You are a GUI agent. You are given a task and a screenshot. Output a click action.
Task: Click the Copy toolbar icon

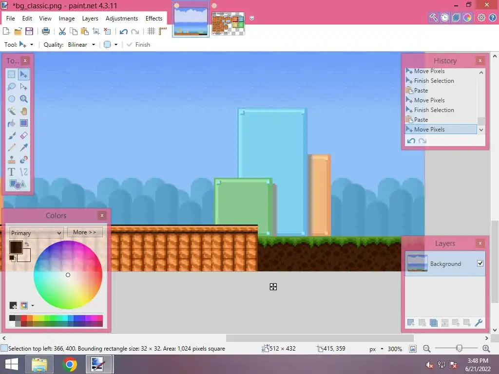[74, 31]
